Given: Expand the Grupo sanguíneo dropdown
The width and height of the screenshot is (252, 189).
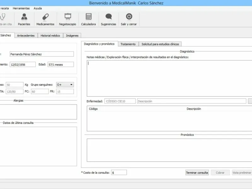Looking at the screenshot, I should 65,84.
